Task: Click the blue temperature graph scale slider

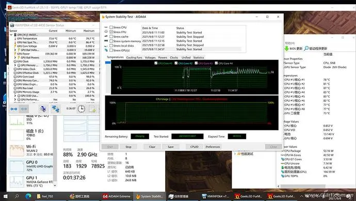Action: tap(108, 63)
